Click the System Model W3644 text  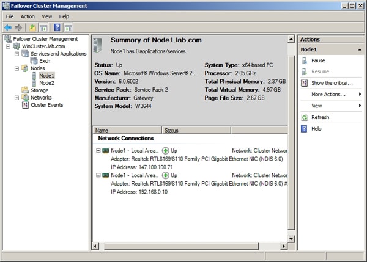coord(123,106)
